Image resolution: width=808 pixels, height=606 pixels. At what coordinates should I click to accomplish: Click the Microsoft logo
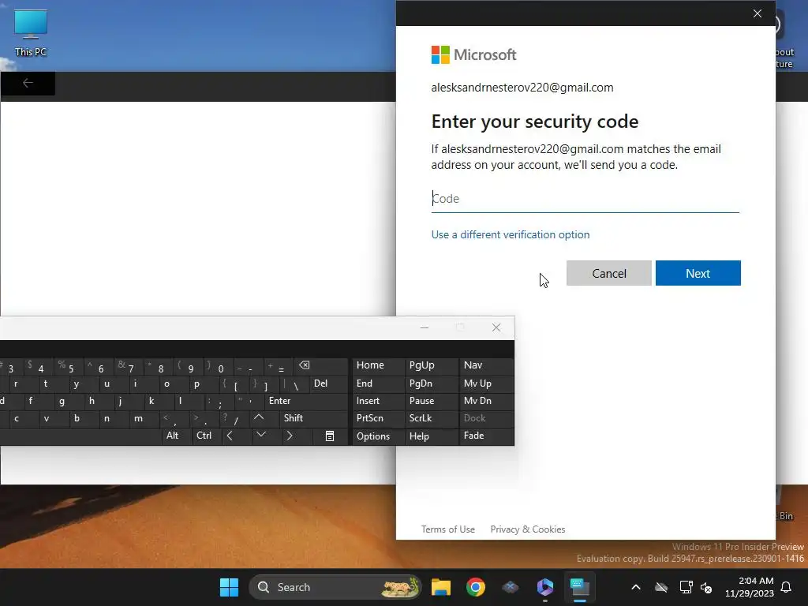[473, 54]
